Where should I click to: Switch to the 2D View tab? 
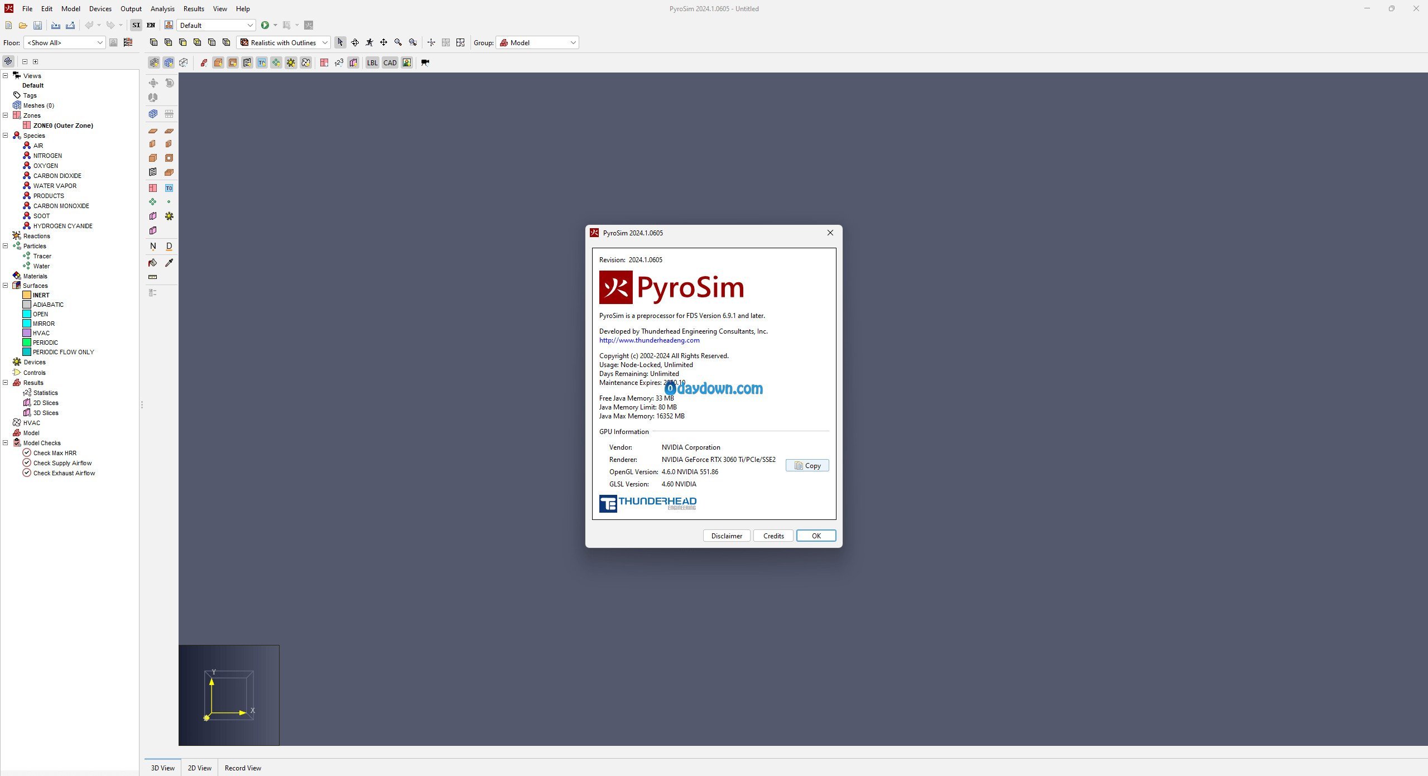pos(199,768)
